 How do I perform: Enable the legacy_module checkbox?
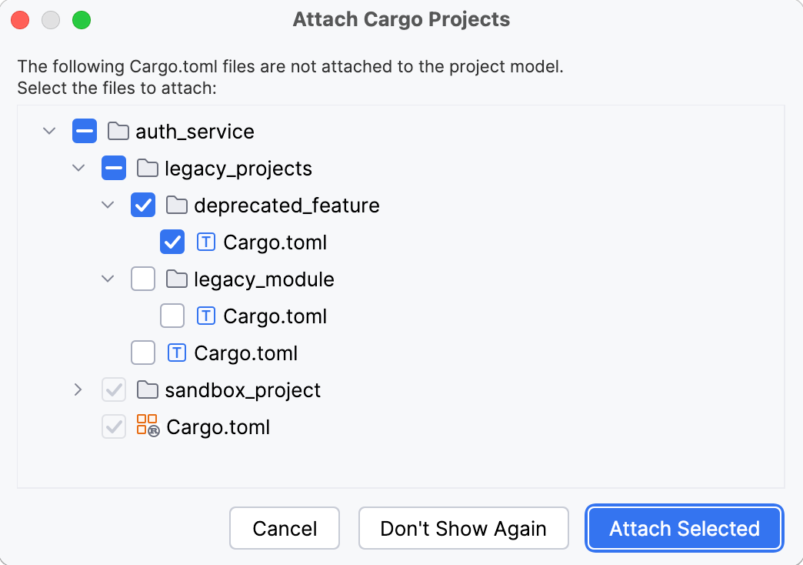point(143,279)
